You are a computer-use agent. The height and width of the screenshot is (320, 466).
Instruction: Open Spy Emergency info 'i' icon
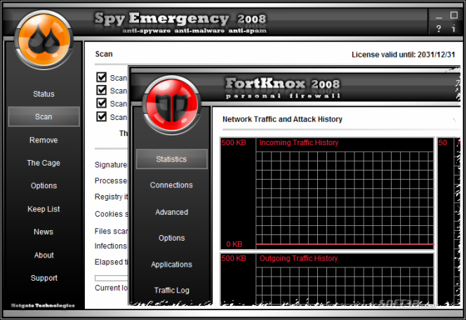point(453,29)
